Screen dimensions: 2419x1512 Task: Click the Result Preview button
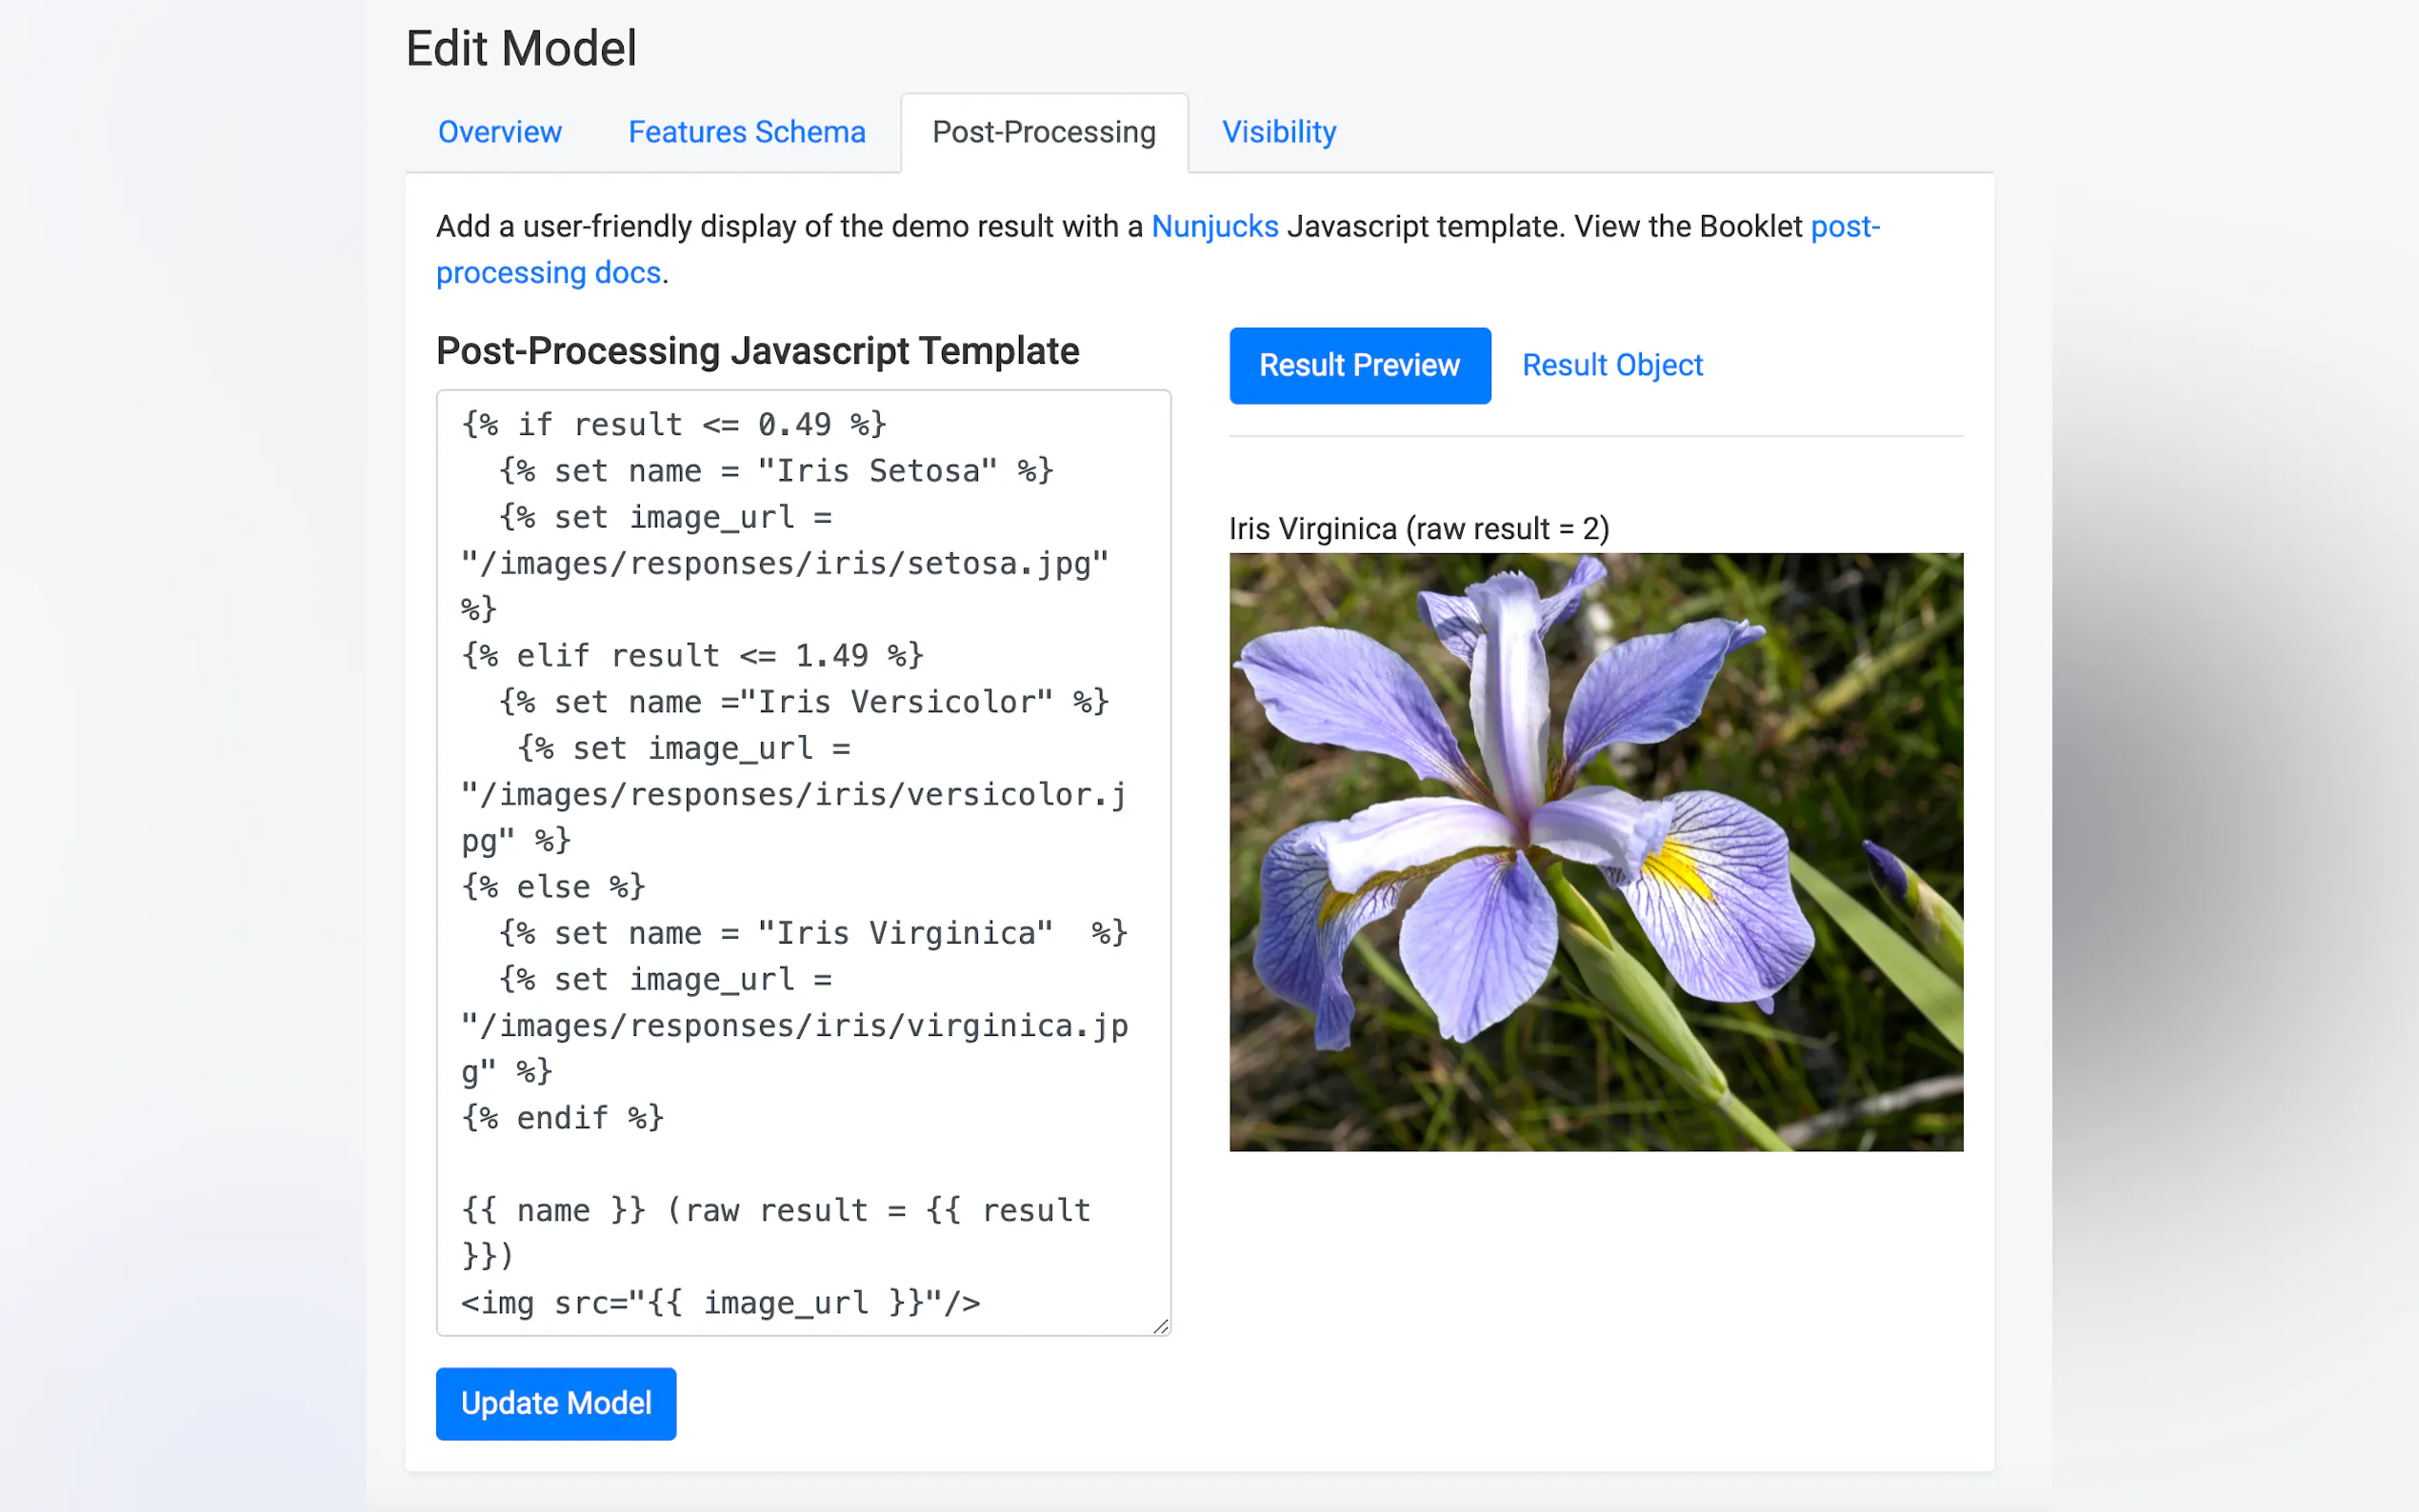pyautogui.click(x=1359, y=365)
